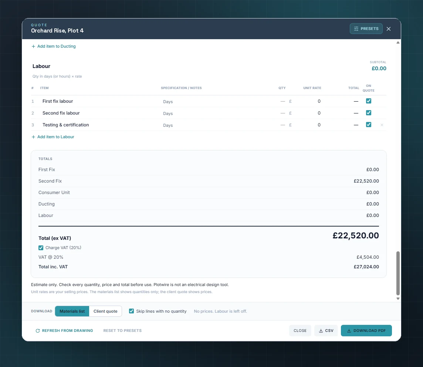Image resolution: width=423 pixels, height=367 pixels.
Task: Click the vertical scrollbar thumb
Action: [x=398, y=273]
